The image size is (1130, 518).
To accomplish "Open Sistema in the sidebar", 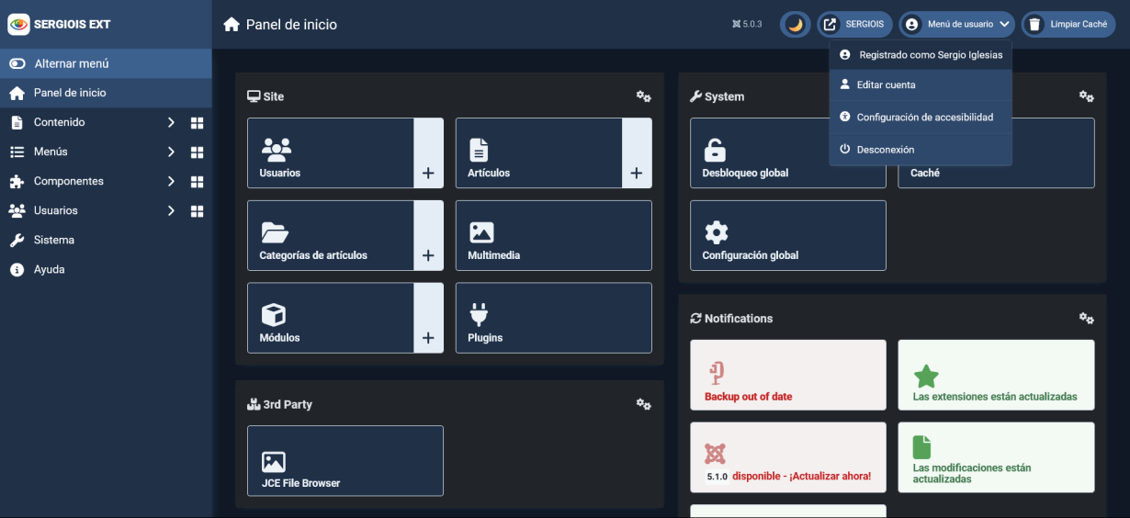I will click(106, 240).
